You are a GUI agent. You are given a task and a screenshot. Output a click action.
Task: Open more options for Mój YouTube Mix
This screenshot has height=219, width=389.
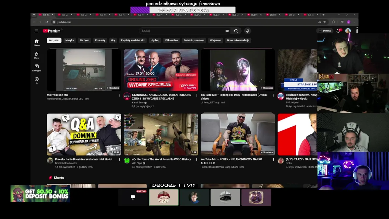(x=119, y=95)
